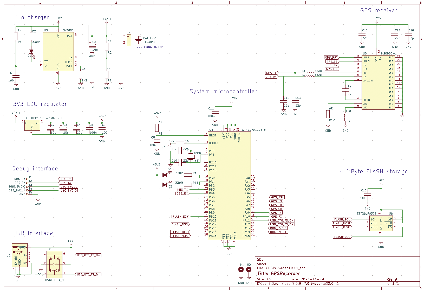Click the MCP1700T-3302E/TT regulator U1

point(32,125)
